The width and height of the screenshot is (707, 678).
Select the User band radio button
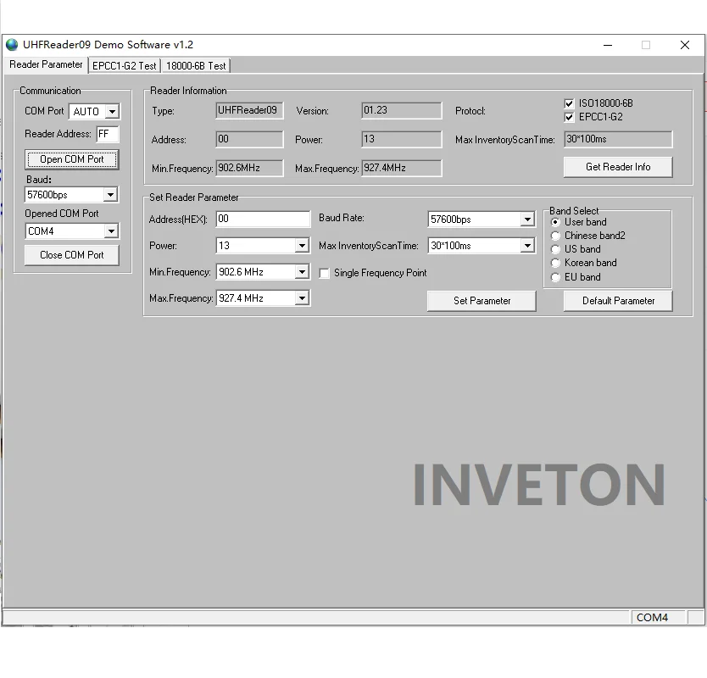[x=555, y=222]
